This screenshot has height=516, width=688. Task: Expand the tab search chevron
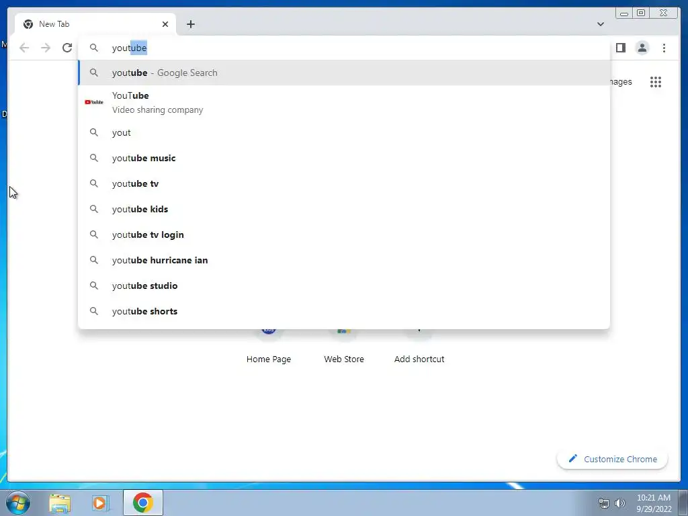pos(600,24)
